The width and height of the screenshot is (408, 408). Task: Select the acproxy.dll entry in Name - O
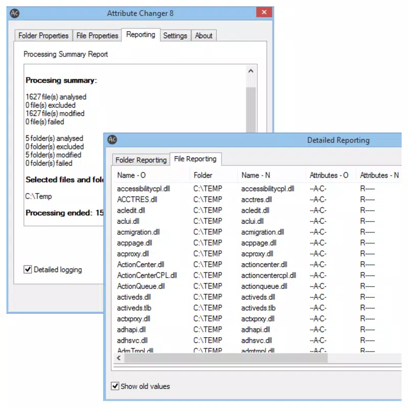(x=133, y=253)
